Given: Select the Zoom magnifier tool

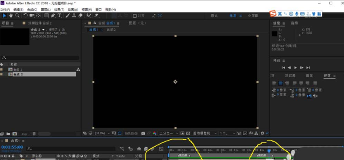Looking at the screenshot, I should coord(17,16).
